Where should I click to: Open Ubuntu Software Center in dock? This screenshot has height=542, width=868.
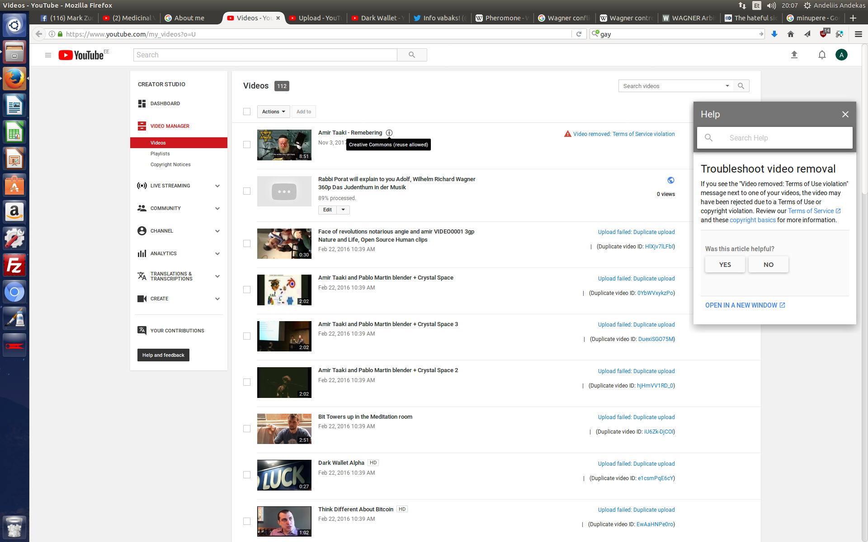[x=14, y=185]
